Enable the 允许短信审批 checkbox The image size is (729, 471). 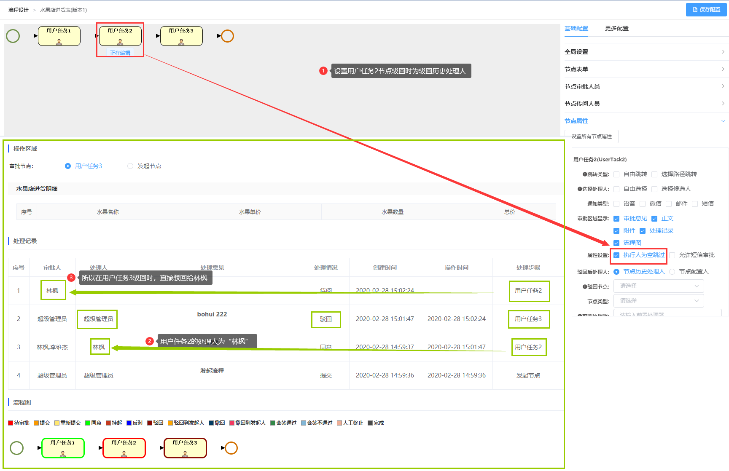672,255
